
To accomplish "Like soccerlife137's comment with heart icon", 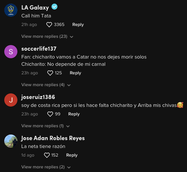I will pos(50,73).
